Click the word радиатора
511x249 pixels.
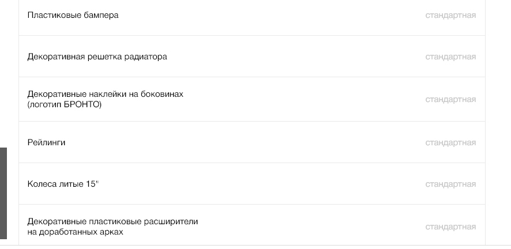click(x=148, y=57)
